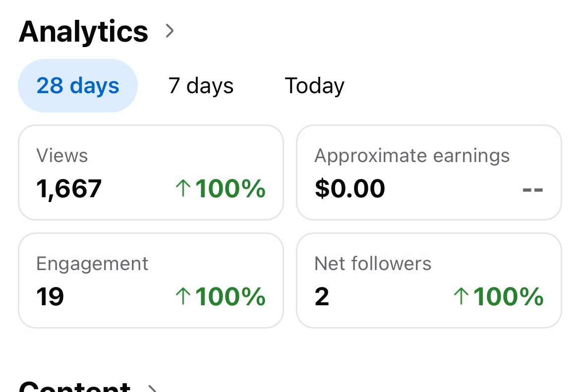Open the Analytics section chevron arrow

click(170, 31)
